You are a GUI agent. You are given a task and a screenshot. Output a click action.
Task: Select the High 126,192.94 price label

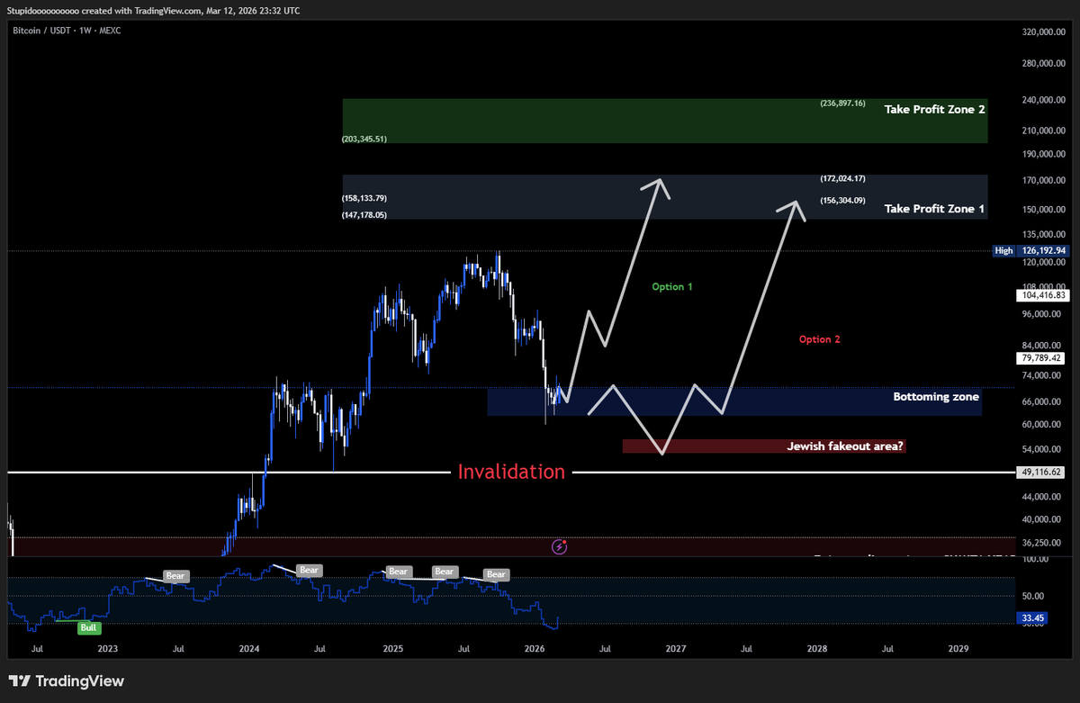click(x=1030, y=251)
